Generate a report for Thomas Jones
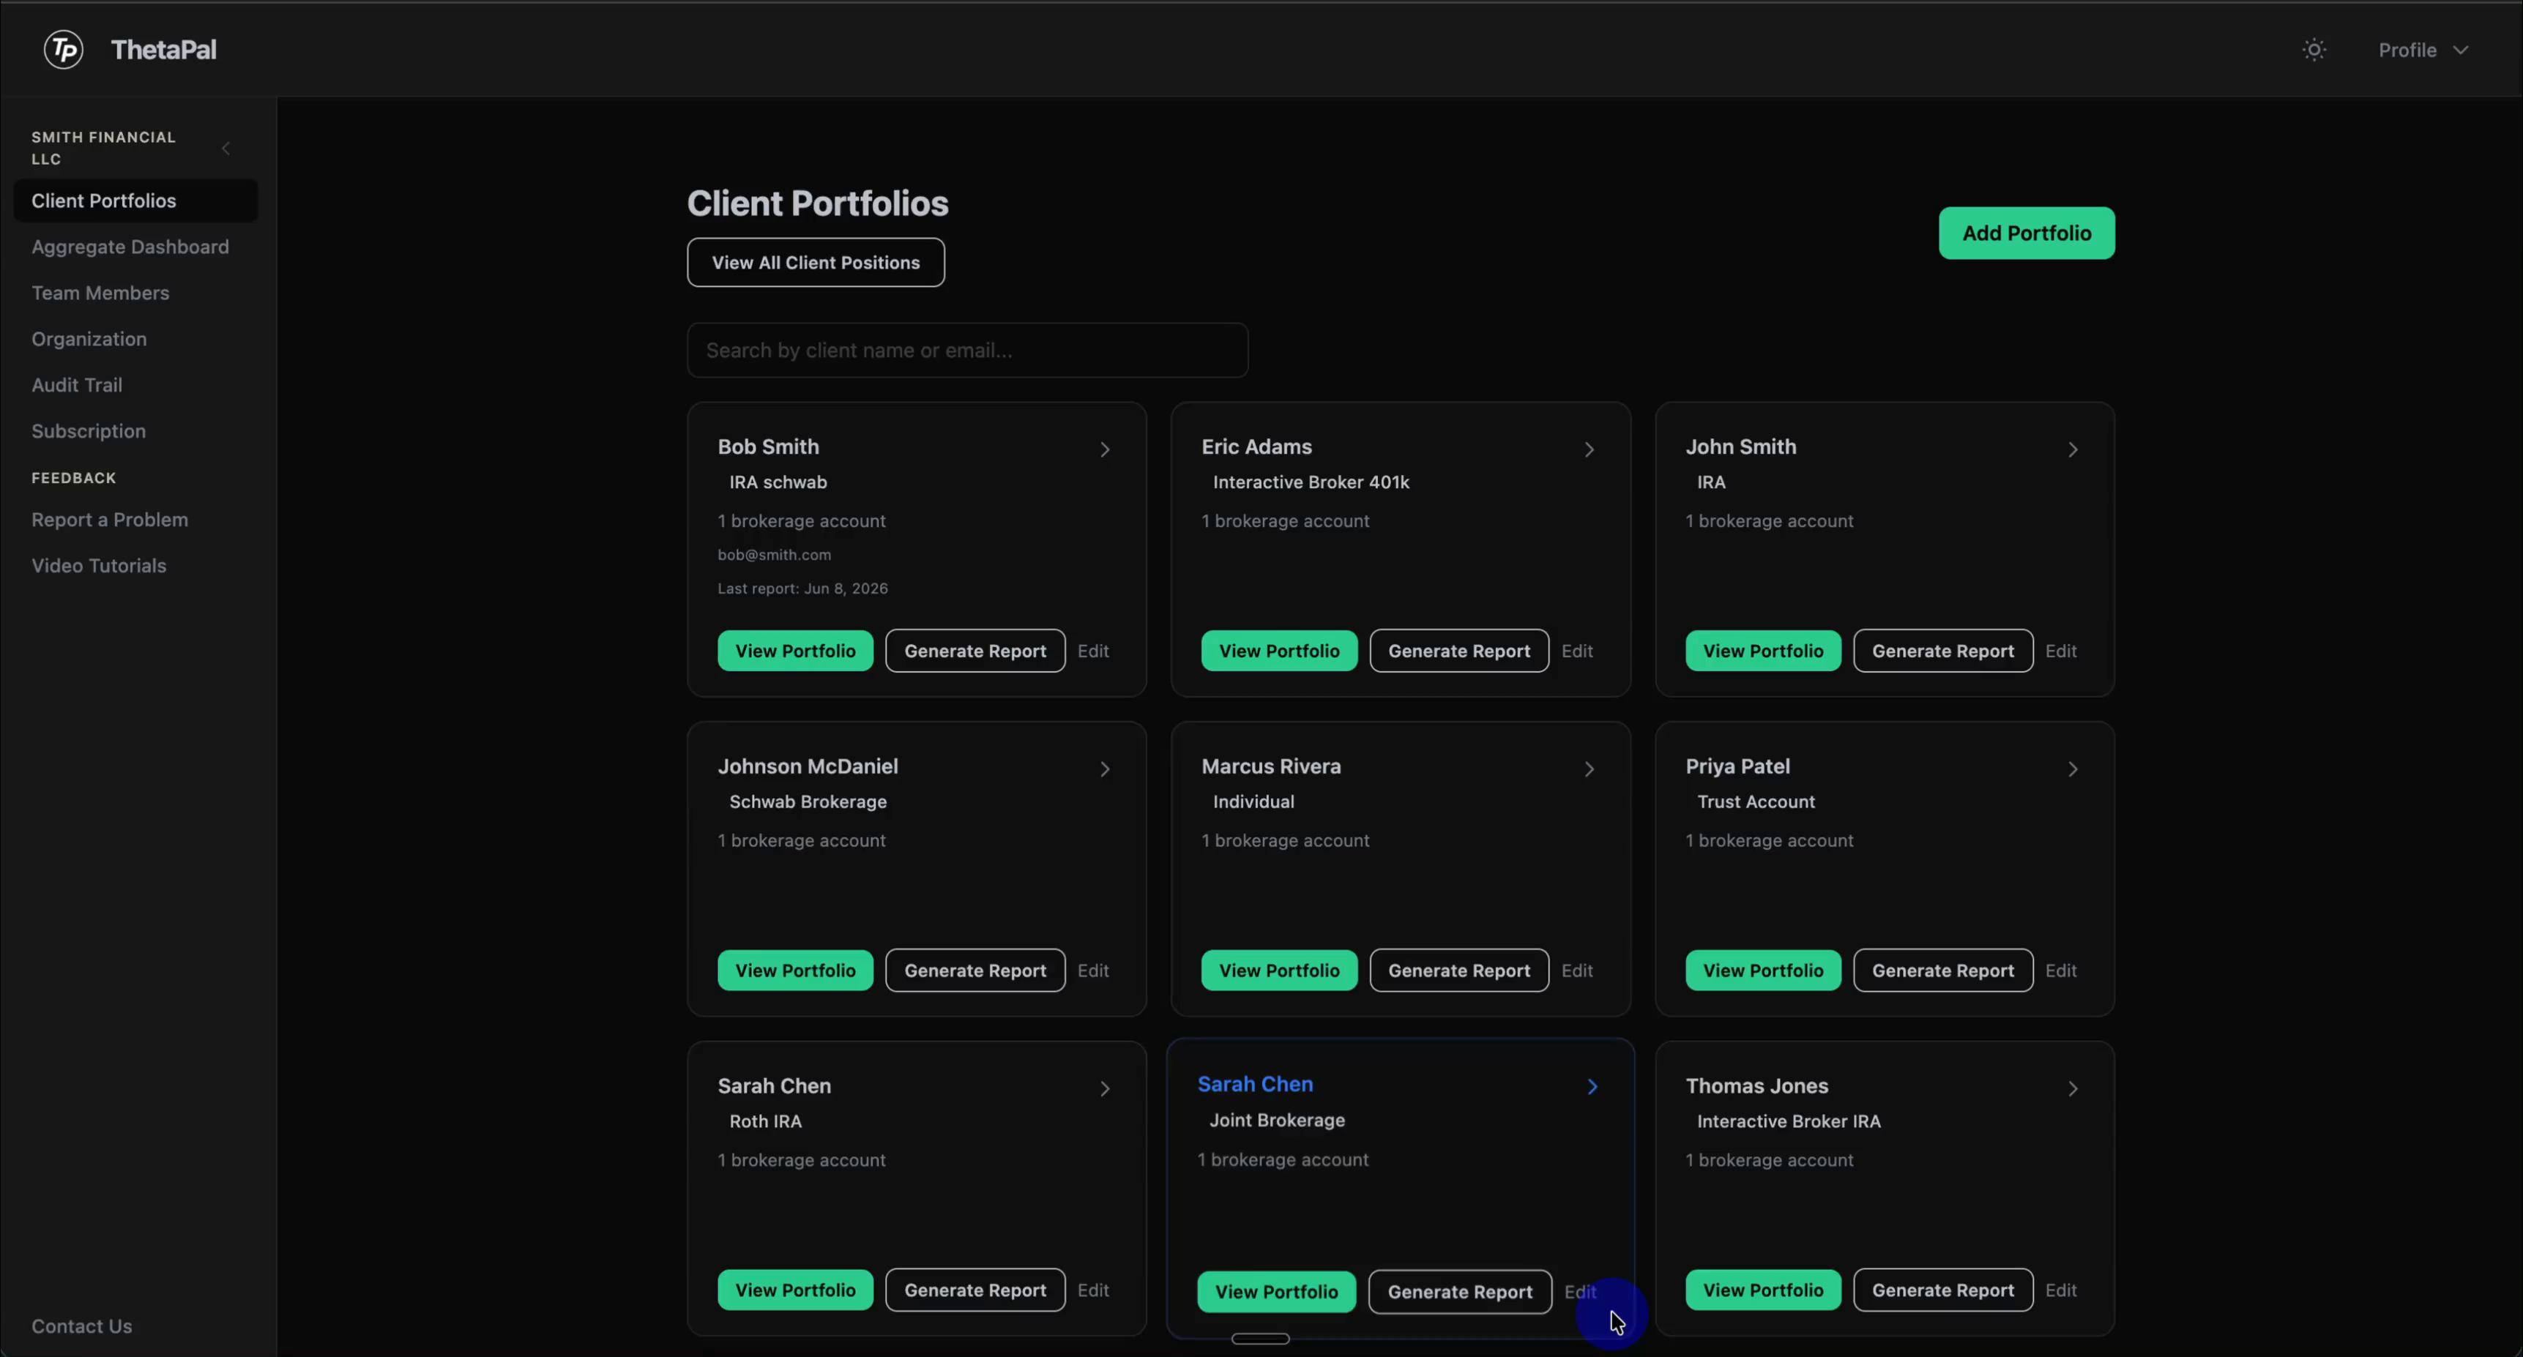2523x1357 pixels. coord(1943,1290)
